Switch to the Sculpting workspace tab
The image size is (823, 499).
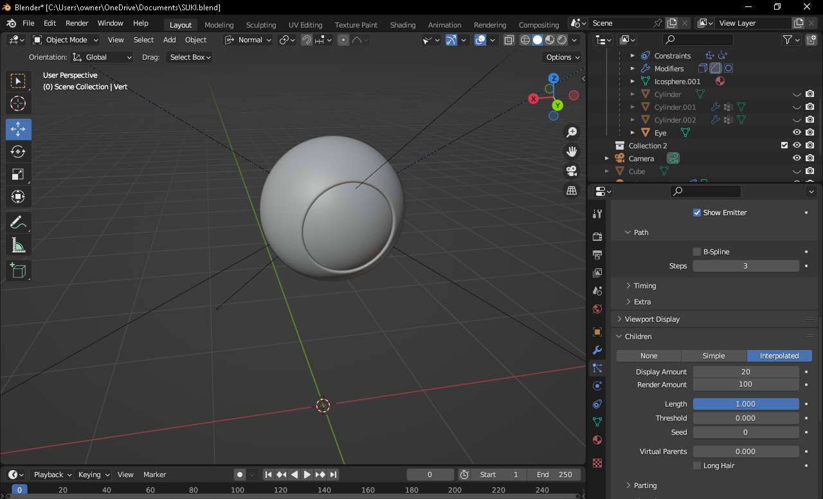tap(261, 25)
